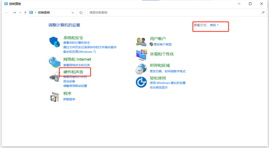Close the control panel window

262,4
